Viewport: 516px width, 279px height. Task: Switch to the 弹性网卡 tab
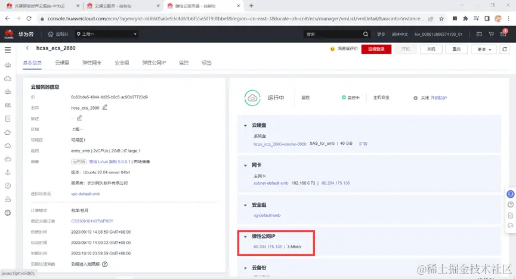92,63
